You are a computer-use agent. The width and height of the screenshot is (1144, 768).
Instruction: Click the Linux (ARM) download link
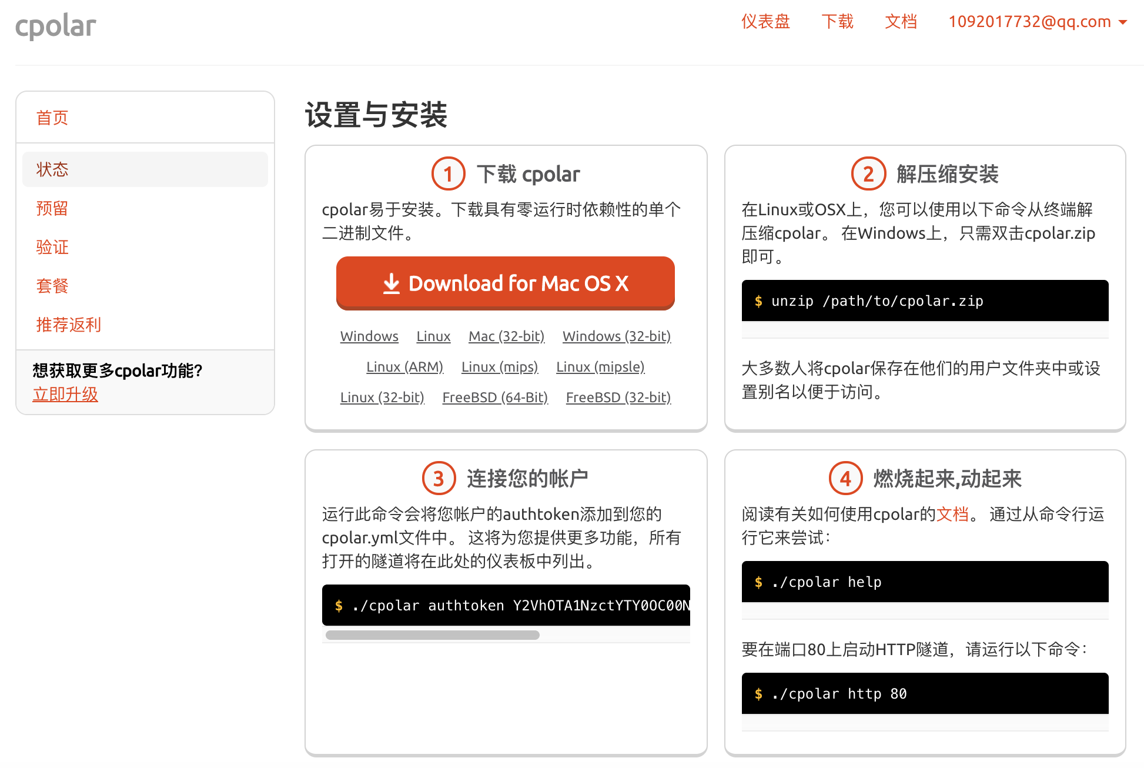[x=404, y=367]
